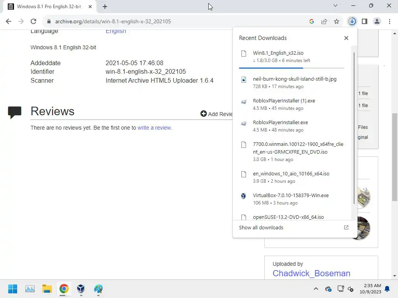Share this page via share icon
The image size is (398, 298).
pyautogui.click(x=324, y=22)
